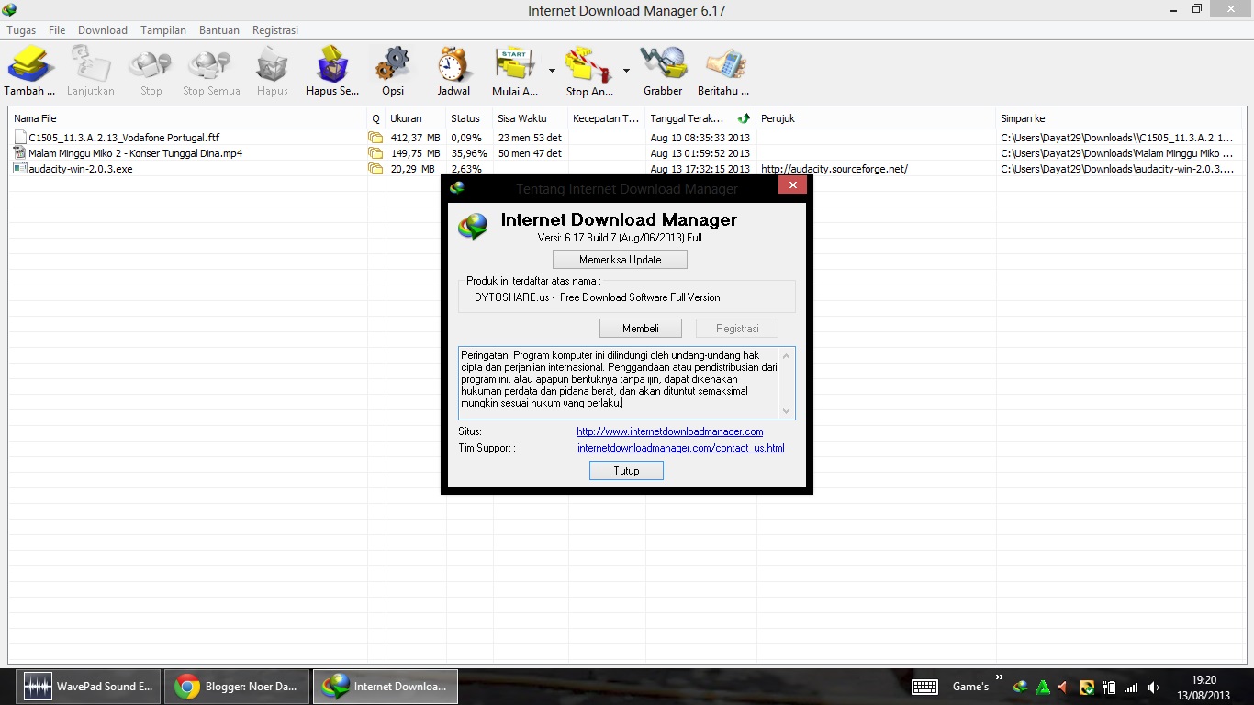Open the Bantuan menu
Image resolution: width=1254 pixels, height=705 pixels.
coord(219,30)
